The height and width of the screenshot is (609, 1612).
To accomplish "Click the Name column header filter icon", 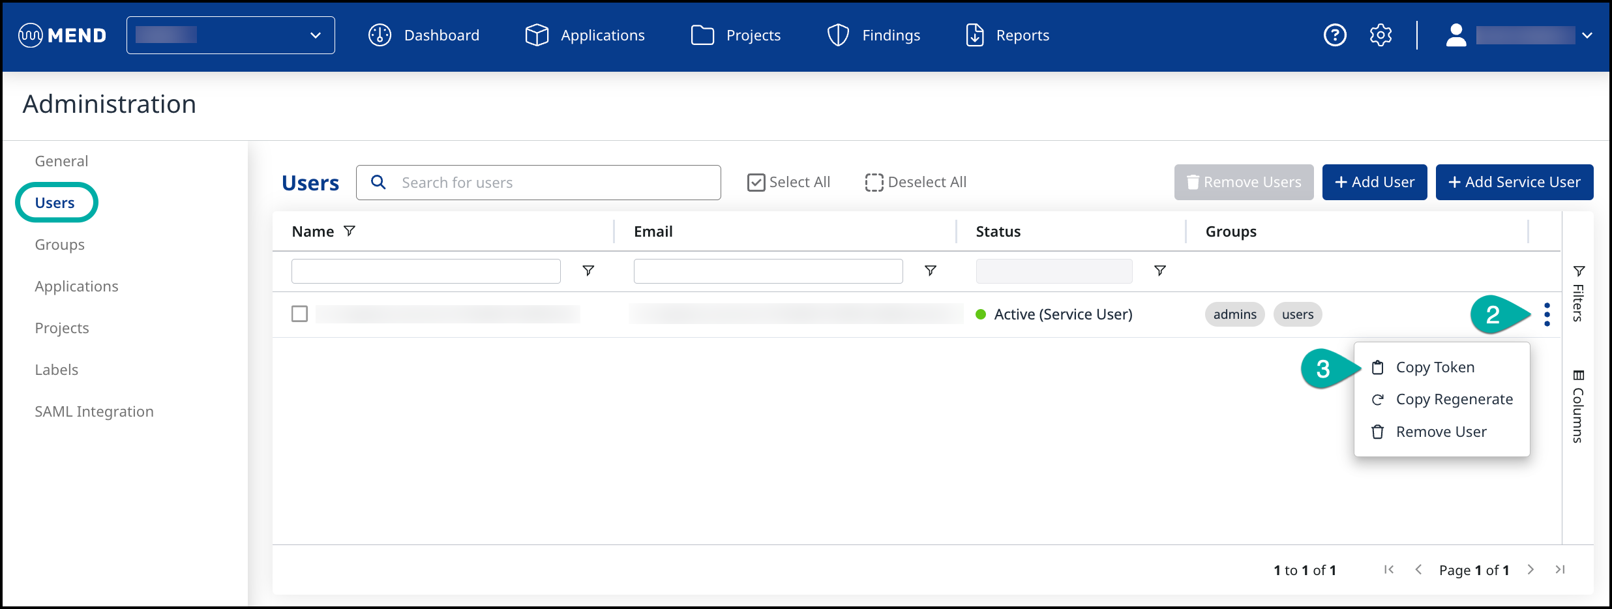I will coord(350,231).
